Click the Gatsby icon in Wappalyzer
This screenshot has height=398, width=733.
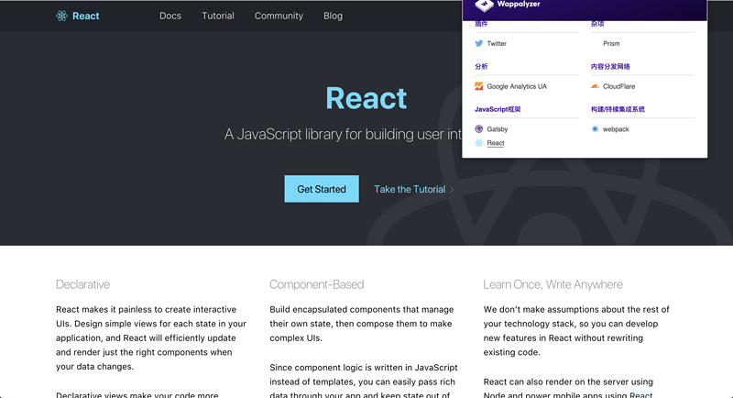point(478,129)
